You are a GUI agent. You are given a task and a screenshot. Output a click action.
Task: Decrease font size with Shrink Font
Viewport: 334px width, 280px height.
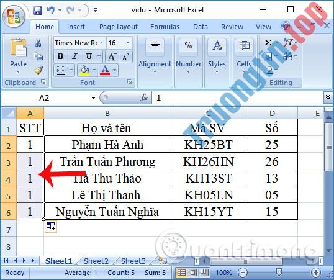point(125,56)
